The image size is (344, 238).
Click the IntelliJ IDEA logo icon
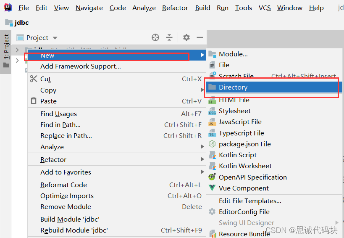(x=8, y=8)
